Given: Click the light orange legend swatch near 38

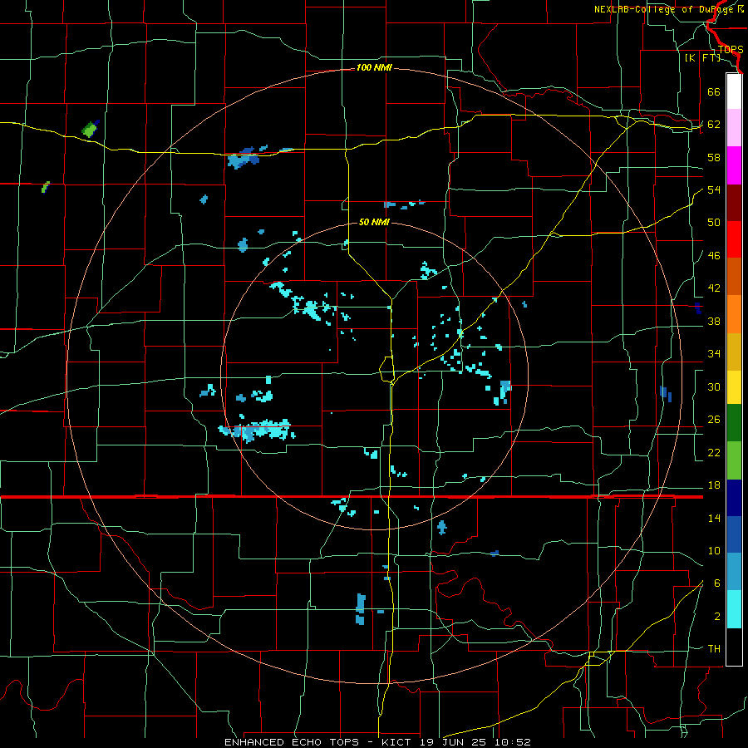Looking at the screenshot, I should (734, 313).
